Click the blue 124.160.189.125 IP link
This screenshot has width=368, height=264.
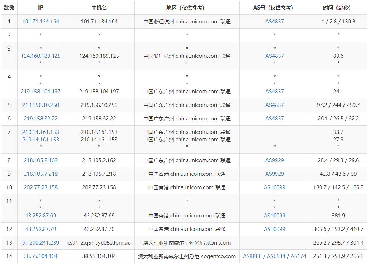(x=41, y=56)
